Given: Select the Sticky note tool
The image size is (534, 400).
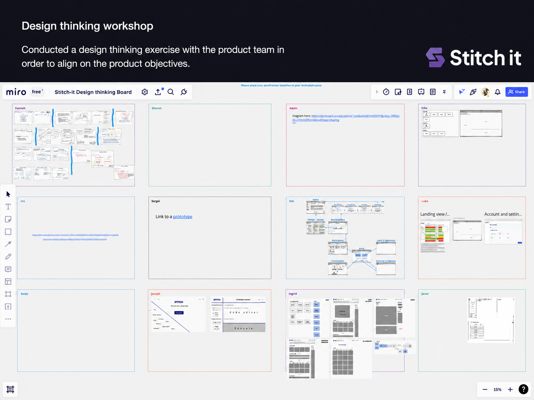Looking at the screenshot, I should point(8,219).
